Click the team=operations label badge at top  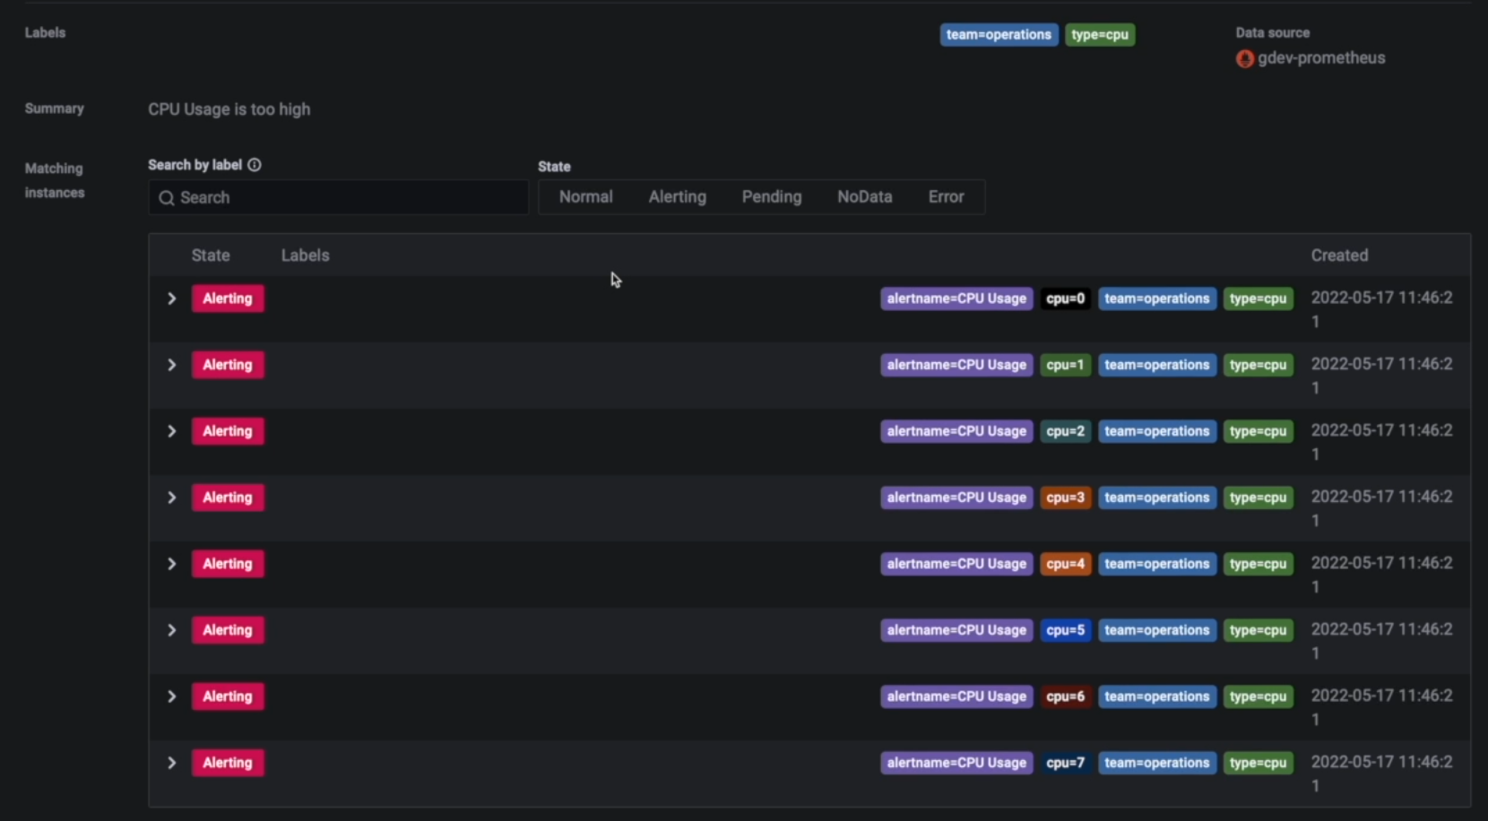pyautogui.click(x=999, y=35)
